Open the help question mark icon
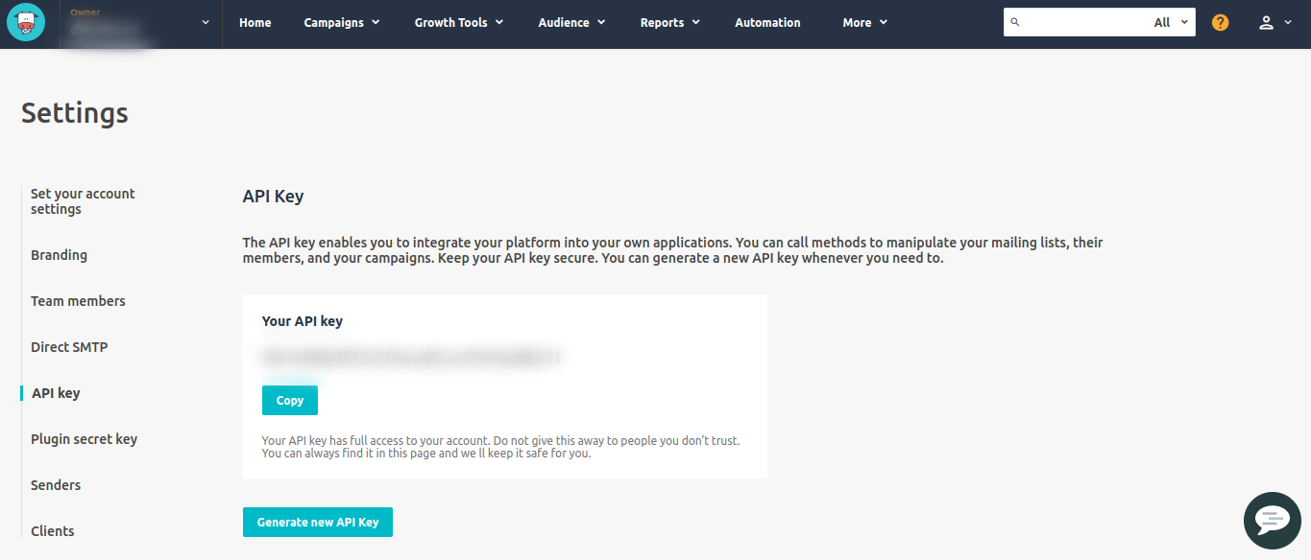The image size is (1311, 560). (1220, 22)
